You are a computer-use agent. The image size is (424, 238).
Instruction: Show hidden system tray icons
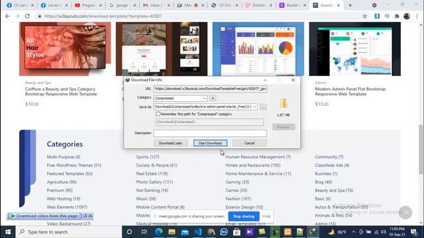tap(354, 232)
